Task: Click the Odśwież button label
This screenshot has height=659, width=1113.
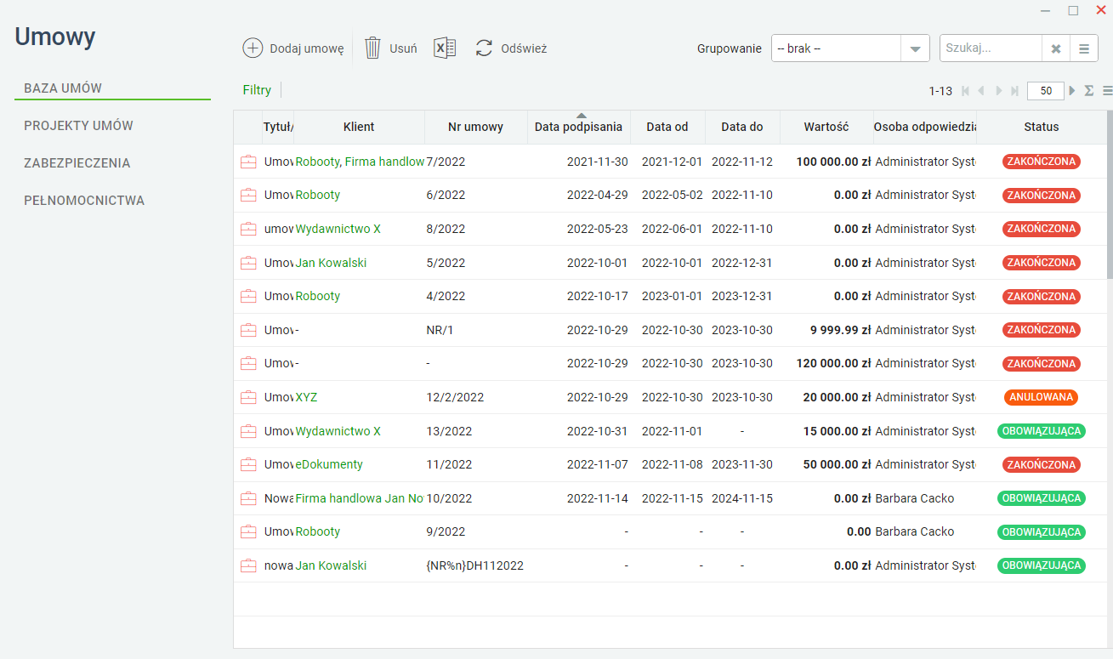Action: [x=524, y=48]
